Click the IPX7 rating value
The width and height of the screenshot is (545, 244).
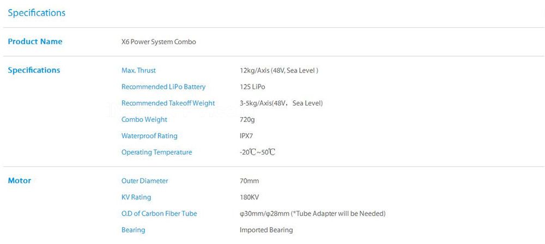247,136
